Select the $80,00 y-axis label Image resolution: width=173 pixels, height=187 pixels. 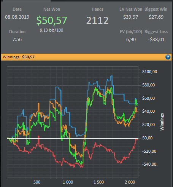click(x=148, y=85)
